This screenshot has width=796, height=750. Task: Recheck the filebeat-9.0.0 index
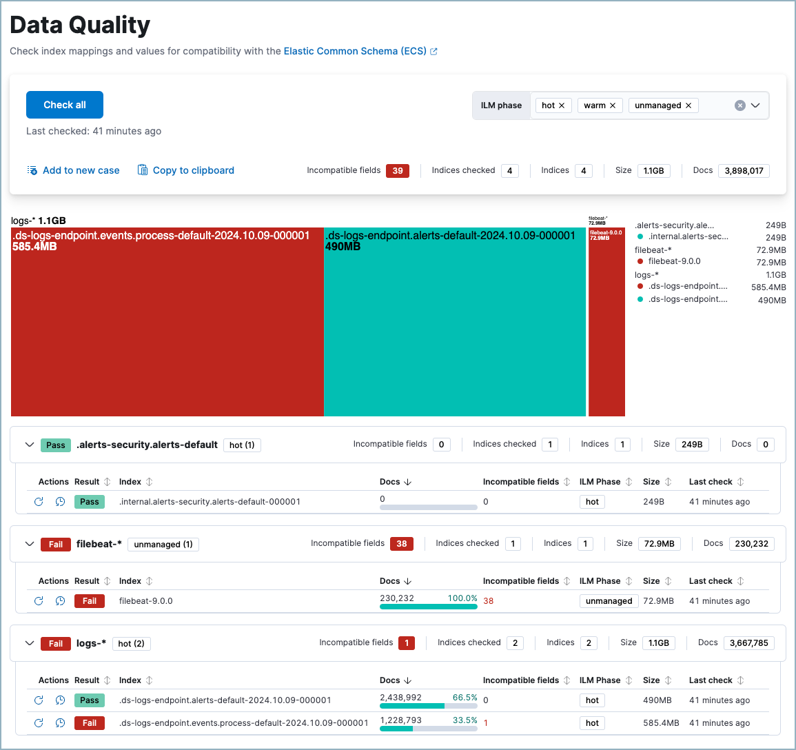pos(38,600)
